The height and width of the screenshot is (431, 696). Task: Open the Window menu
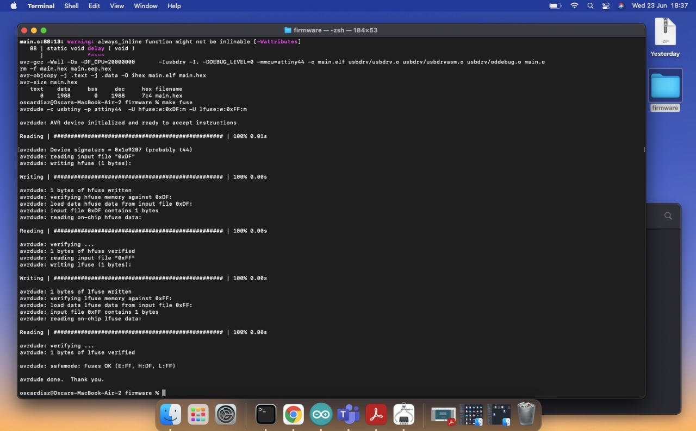[146, 6]
